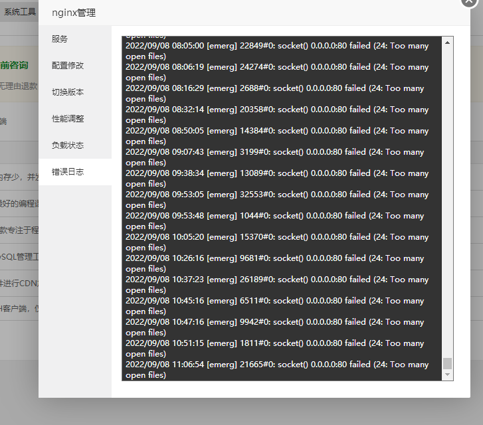Click the log entry at 10:47:16
483x425 pixels.
pyautogui.click(x=274, y=327)
